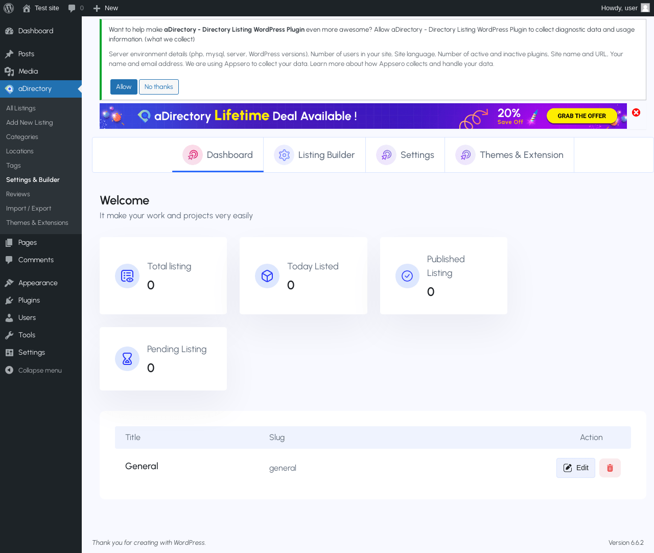
Task: Click the Users person icon
Action: 9,318
